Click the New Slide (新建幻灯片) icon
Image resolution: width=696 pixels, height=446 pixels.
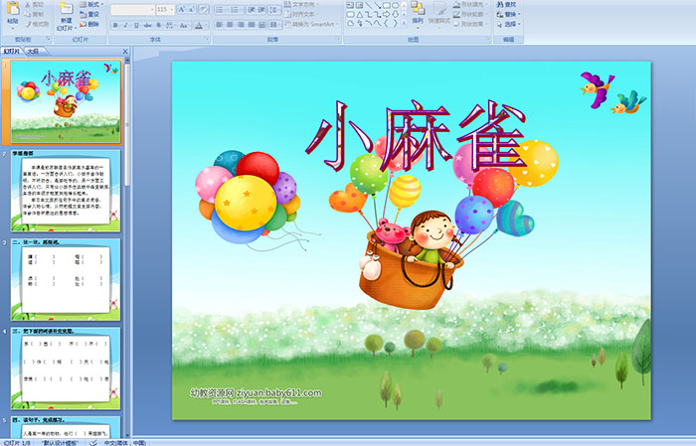pyautogui.click(x=67, y=9)
